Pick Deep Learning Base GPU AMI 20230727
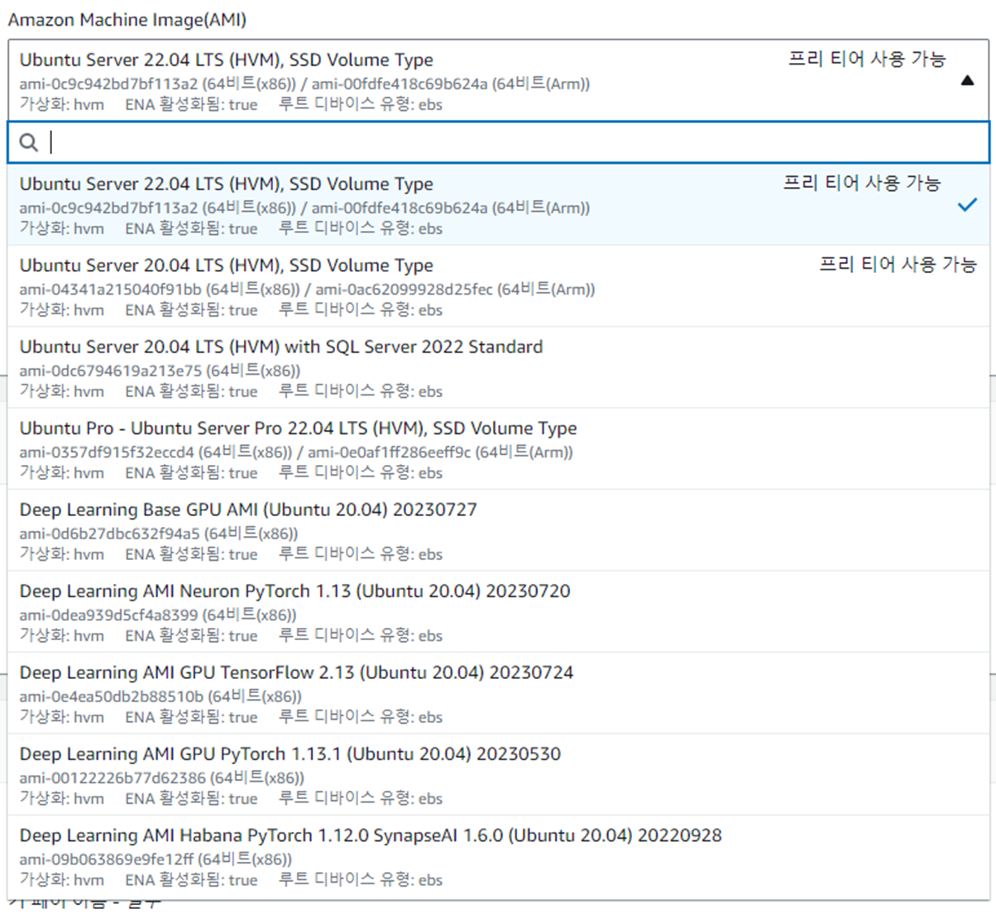 point(498,530)
